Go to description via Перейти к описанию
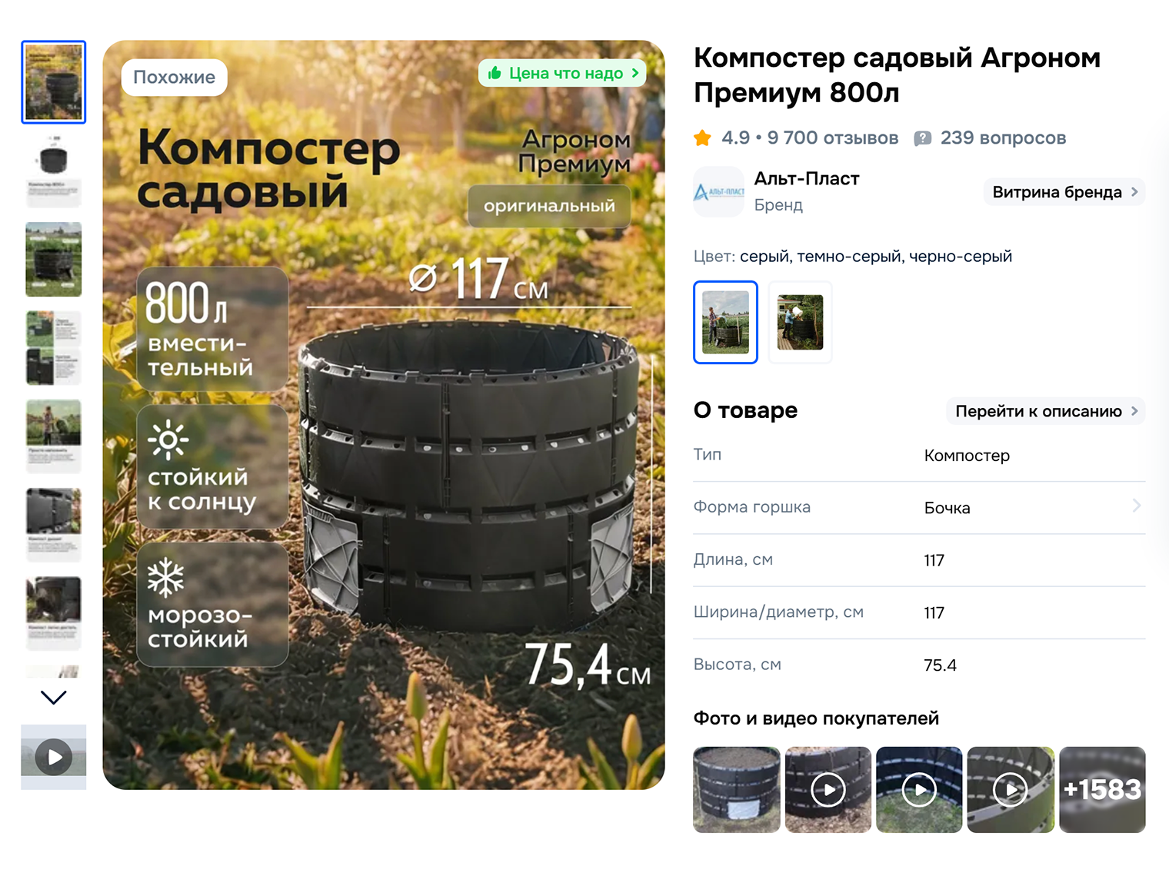Screen dimensions: 1169x879 pos(1046,411)
